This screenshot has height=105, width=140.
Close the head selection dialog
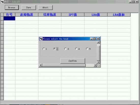[x=98, y=39]
